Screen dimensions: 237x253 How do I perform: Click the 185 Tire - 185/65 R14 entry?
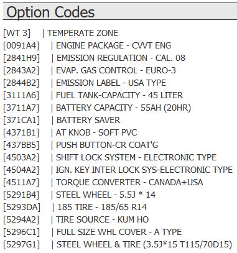(75, 207)
